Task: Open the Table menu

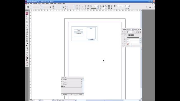Action: (51, 4)
